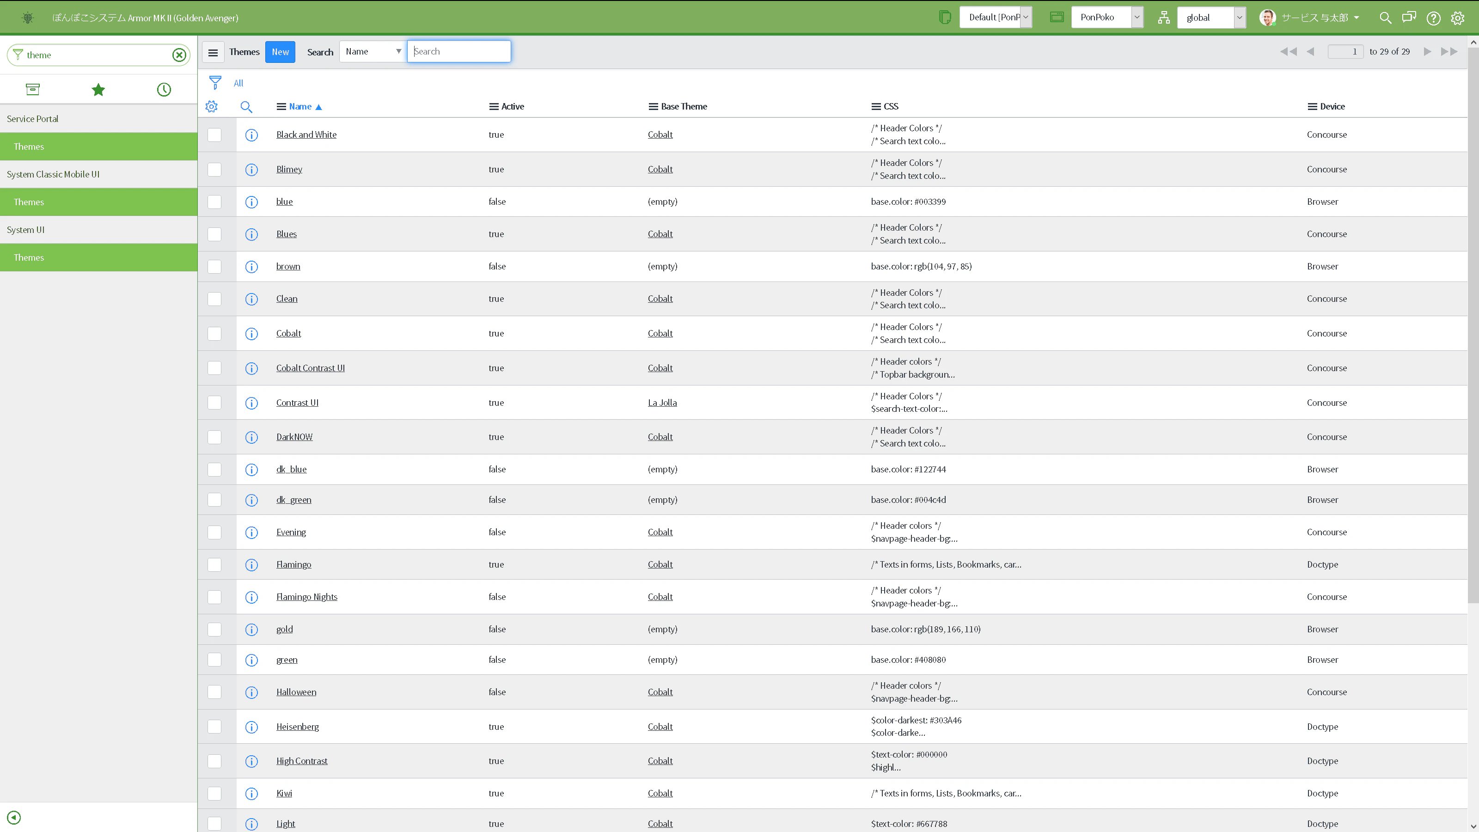Open global search magnifier in header
The height and width of the screenshot is (832, 1479).
(x=1385, y=17)
